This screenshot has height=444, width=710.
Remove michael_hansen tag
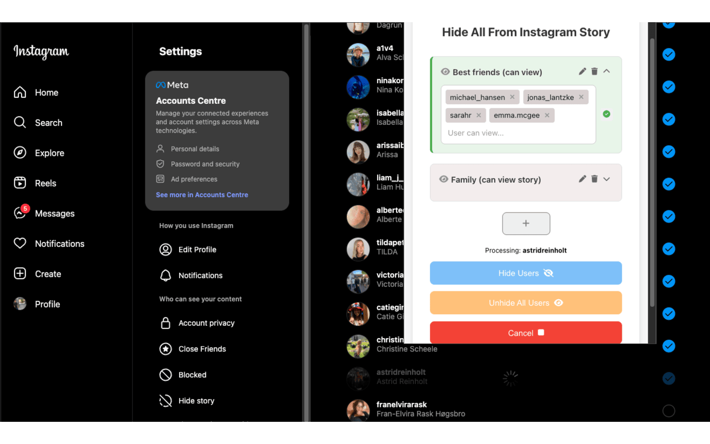click(x=513, y=97)
